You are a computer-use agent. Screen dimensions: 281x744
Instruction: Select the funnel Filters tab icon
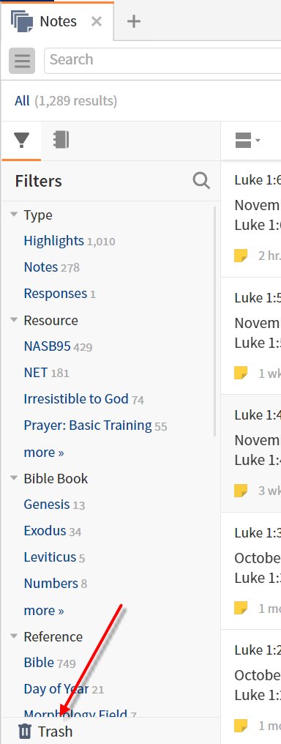tap(21, 141)
